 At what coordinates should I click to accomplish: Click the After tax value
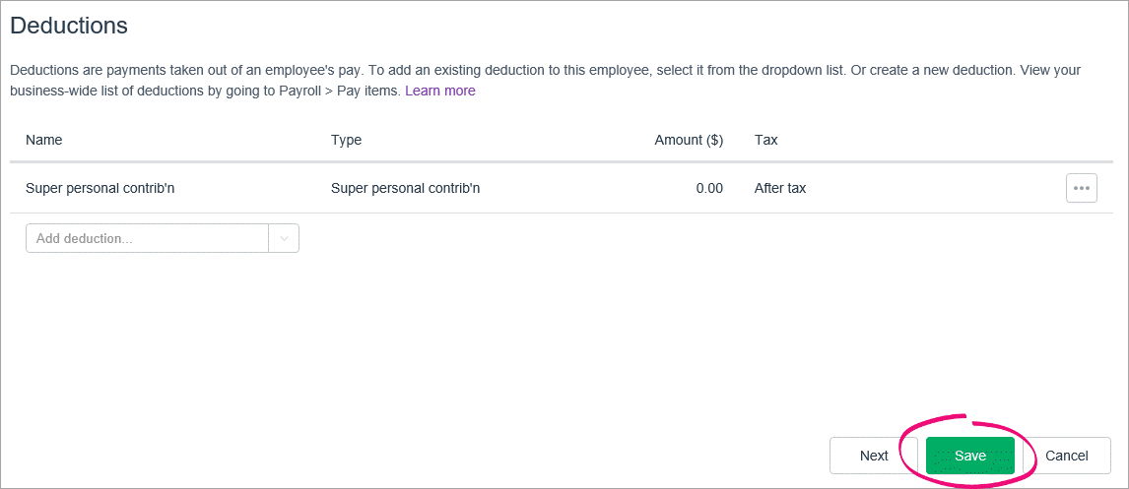(x=780, y=188)
